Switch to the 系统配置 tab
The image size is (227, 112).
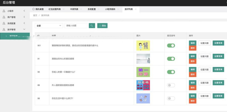92,9
